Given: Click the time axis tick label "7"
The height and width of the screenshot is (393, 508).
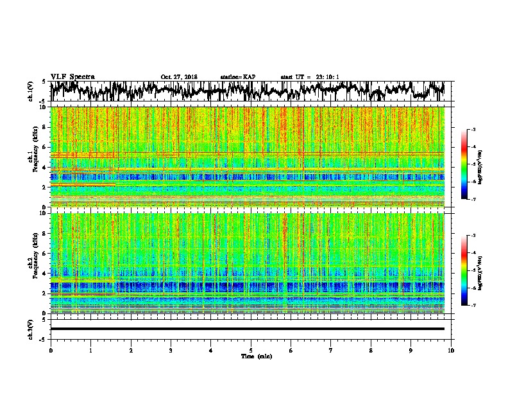Looking at the screenshot, I should point(331,351).
